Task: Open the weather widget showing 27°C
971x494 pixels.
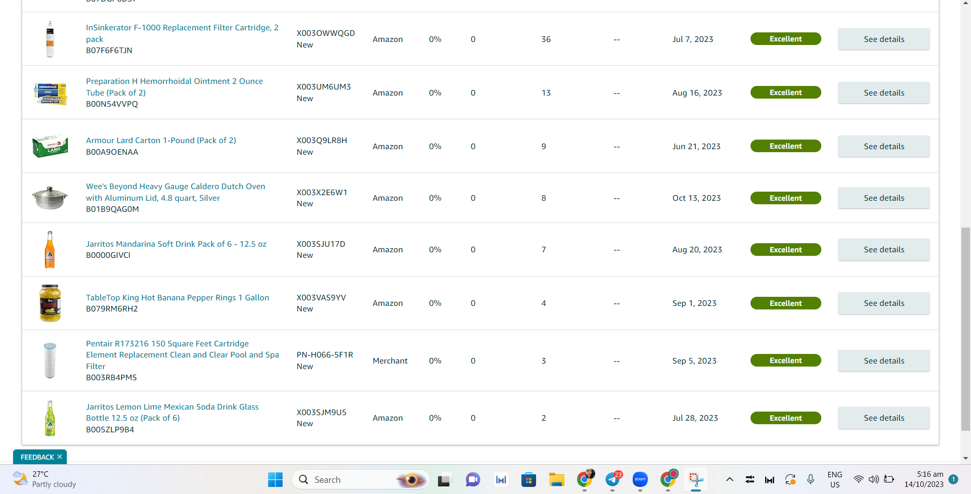Action: [45, 479]
